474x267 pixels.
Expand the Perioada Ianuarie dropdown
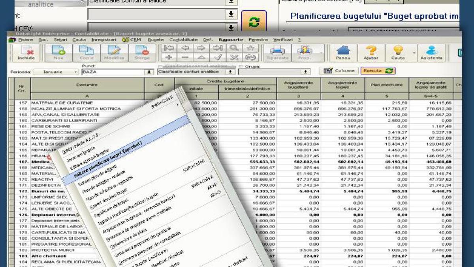[x=76, y=72]
